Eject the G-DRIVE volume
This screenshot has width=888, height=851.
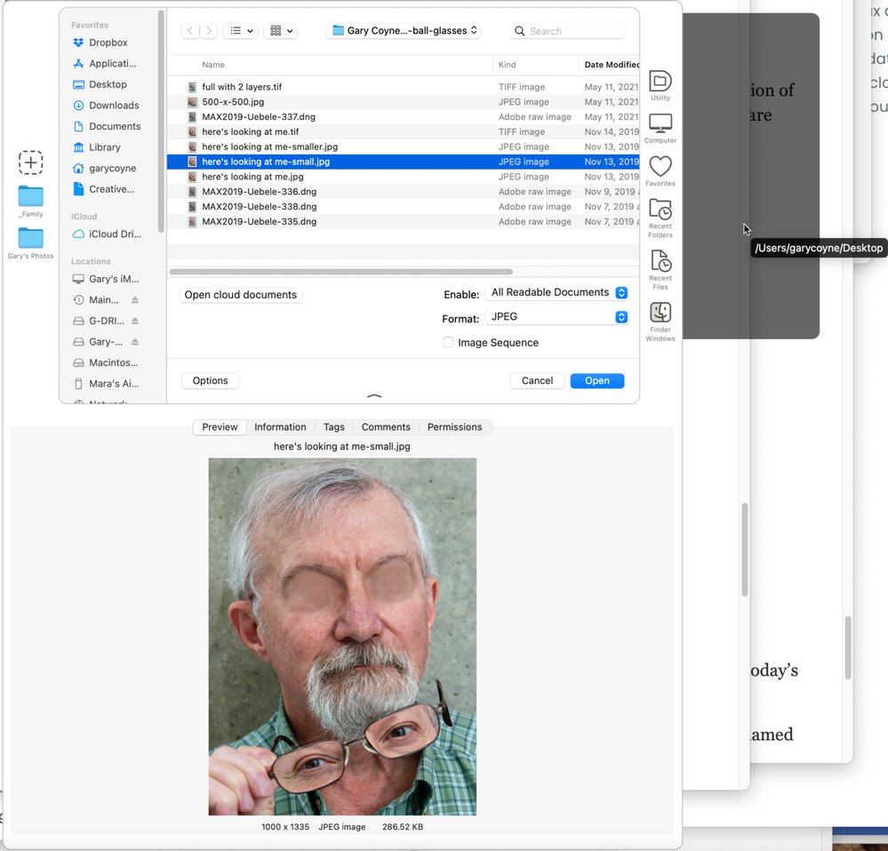pos(135,321)
